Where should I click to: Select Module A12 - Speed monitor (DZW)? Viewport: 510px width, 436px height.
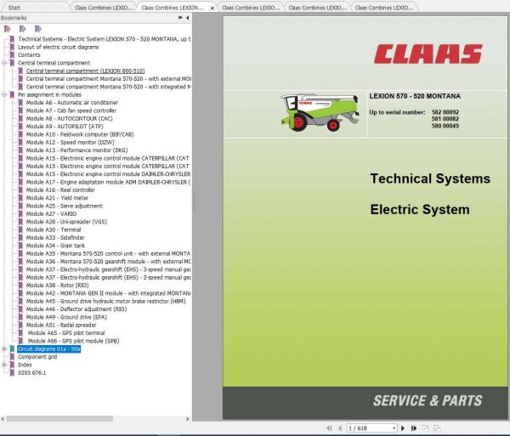point(70,143)
